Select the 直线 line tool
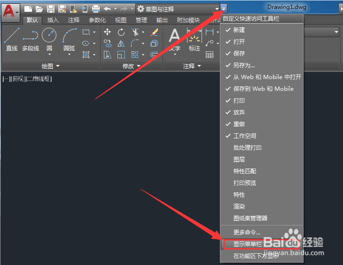This screenshot has height=265, width=343. (12, 40)
